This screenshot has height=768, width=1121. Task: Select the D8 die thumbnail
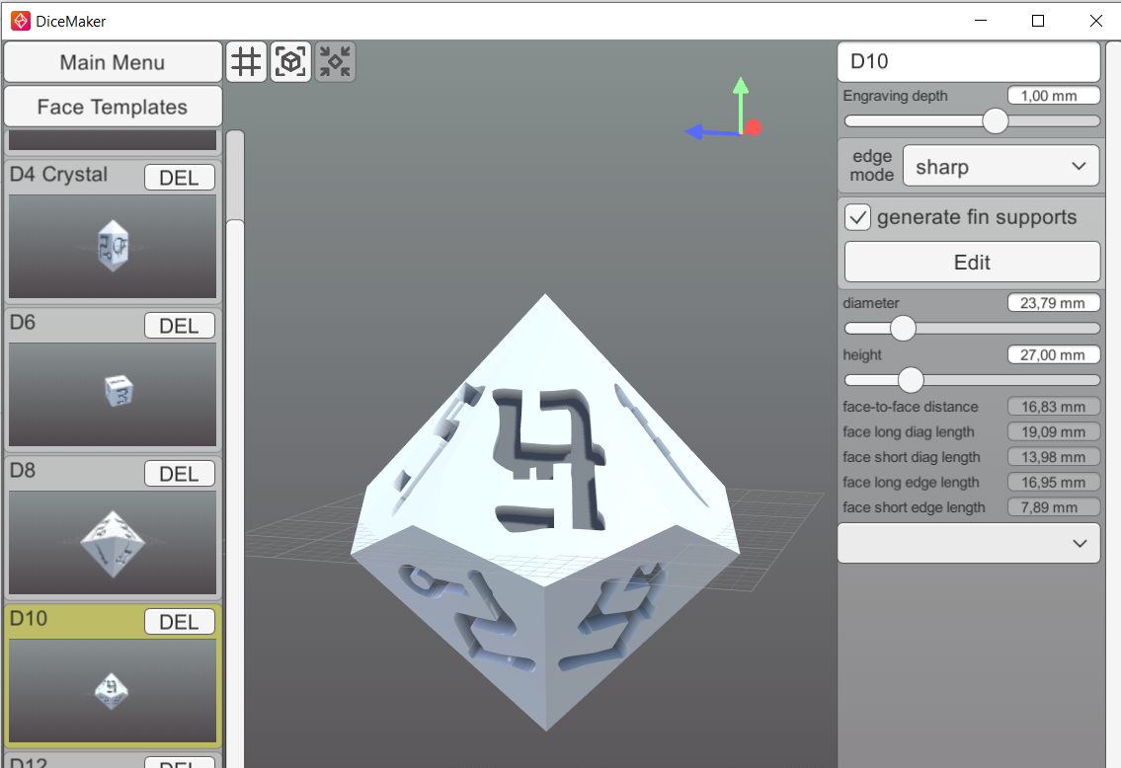pos(113,542)
